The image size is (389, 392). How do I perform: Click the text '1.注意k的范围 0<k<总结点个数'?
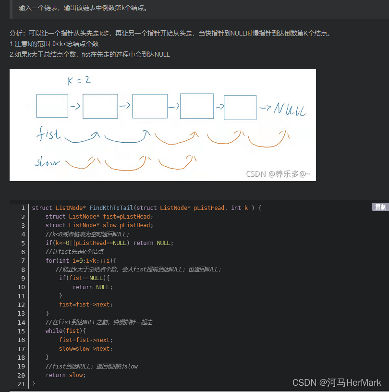(x=54, y=44)
